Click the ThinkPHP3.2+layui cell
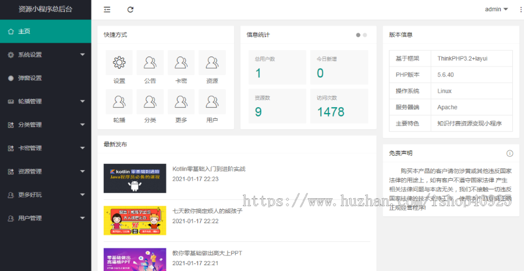Viewport: 524px width, 271px height. click(x=472, y=58)
